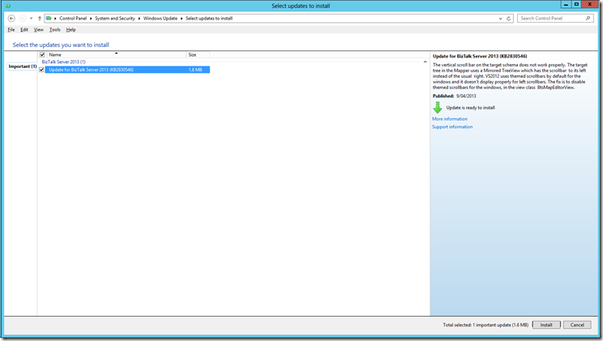Screen dimensions: 603x341
Task: Click the window icon in the title bar
Action: click(8, 6)
